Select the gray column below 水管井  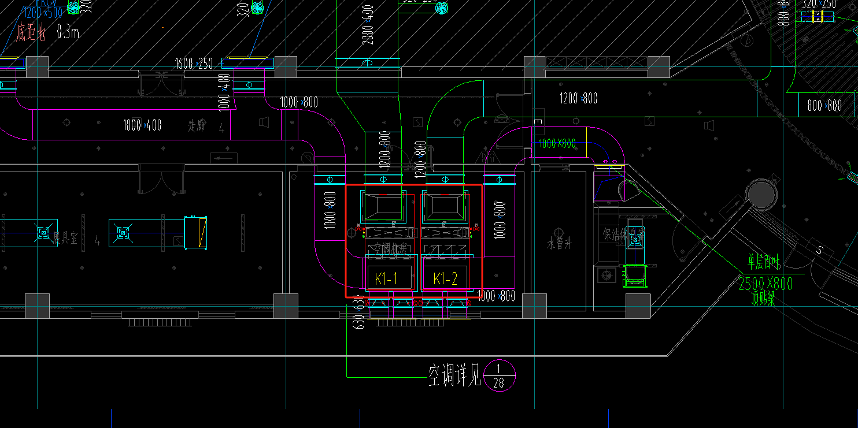pos(534,306)
